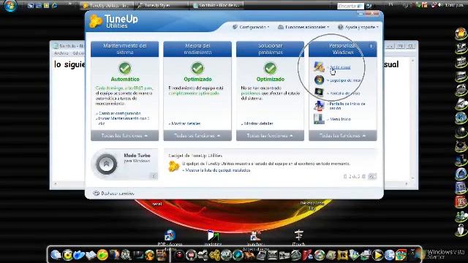Expand Todas las funciones under Mejora del rendimiento
The height and width of the screenshot is (263, 468).
coord(197,136)
